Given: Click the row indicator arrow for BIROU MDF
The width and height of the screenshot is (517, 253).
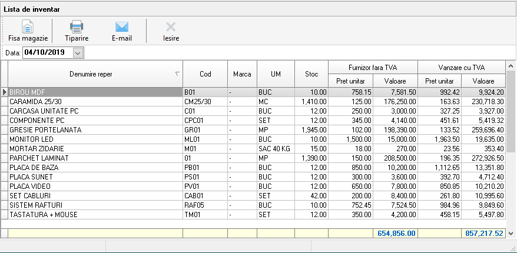Looking at the screenshot, I should coord(5,92).
